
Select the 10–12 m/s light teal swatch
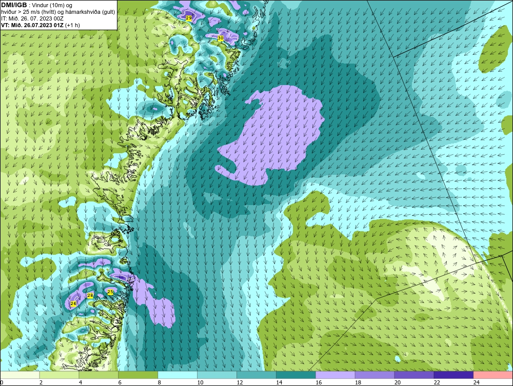[x=217, y=375]
